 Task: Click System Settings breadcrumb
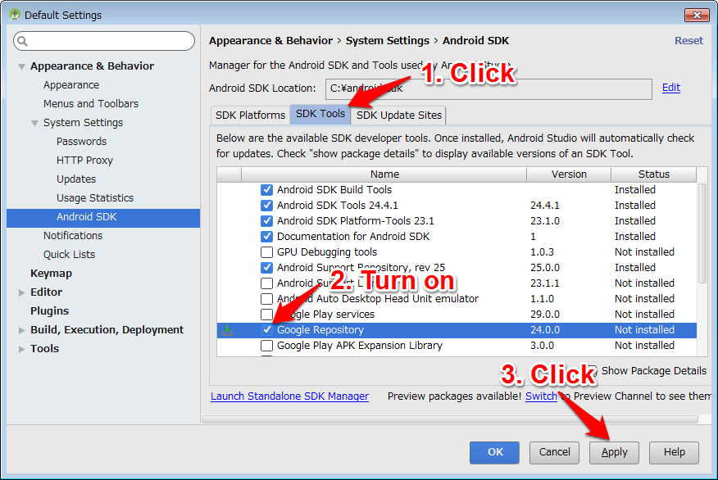click(388, 41)
